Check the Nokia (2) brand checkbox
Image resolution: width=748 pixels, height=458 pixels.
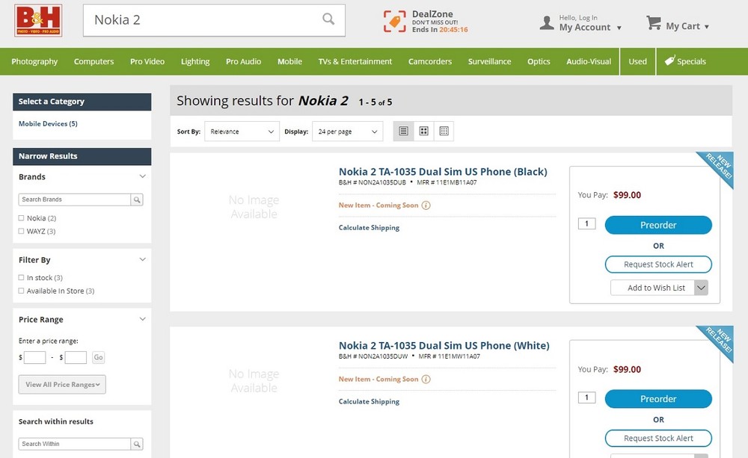tap(21, 218)
